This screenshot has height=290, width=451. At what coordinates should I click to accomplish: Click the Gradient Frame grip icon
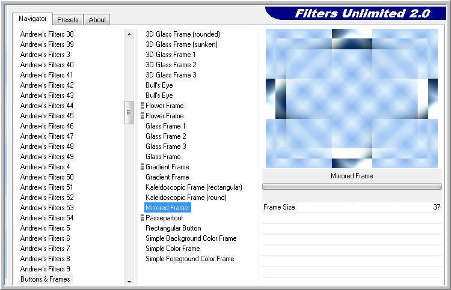142,166
